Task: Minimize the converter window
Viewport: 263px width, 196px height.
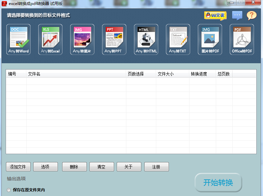Action: tap(232, 3)
